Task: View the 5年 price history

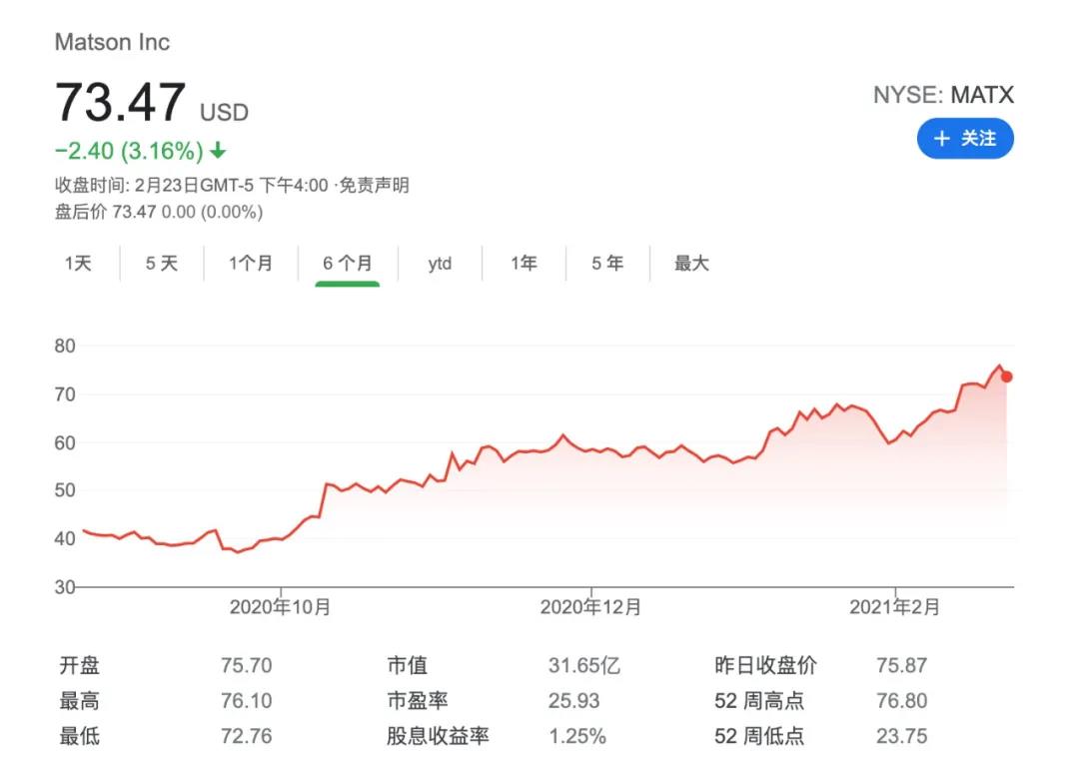Action: point(604,263)
